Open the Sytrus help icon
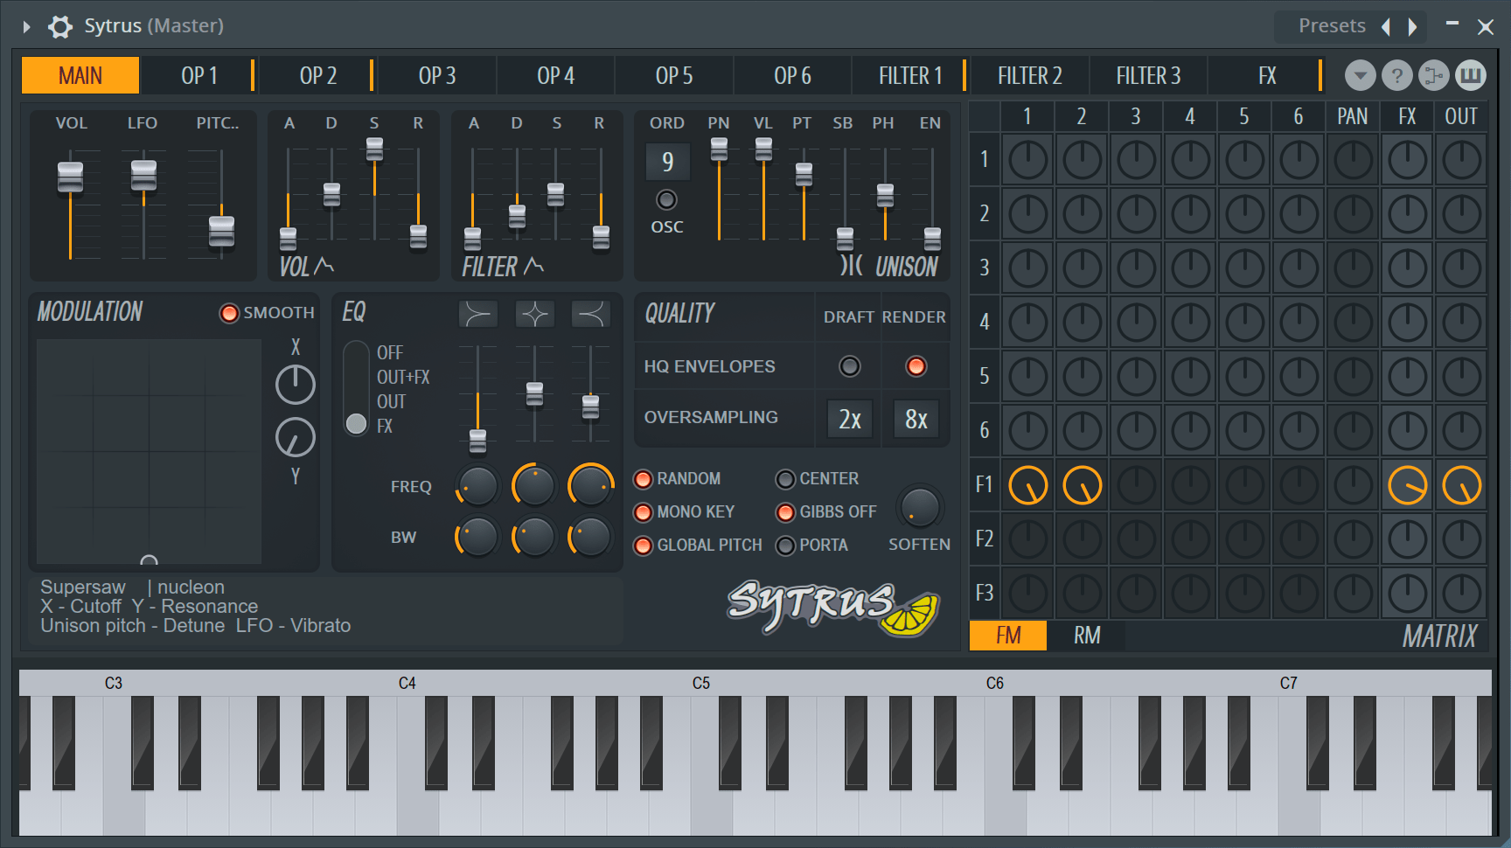Image resolution: width=1511 pixels, height=848 pixels. (x=1396, y=75)
